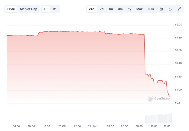Click the 22. Jan date axis label
The height and width of the screenshot is (131, 189).
click(92, 126)
